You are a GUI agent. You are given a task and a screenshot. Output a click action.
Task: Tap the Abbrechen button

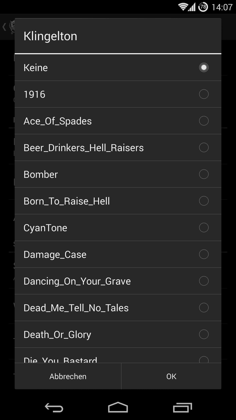coord(68,376)
